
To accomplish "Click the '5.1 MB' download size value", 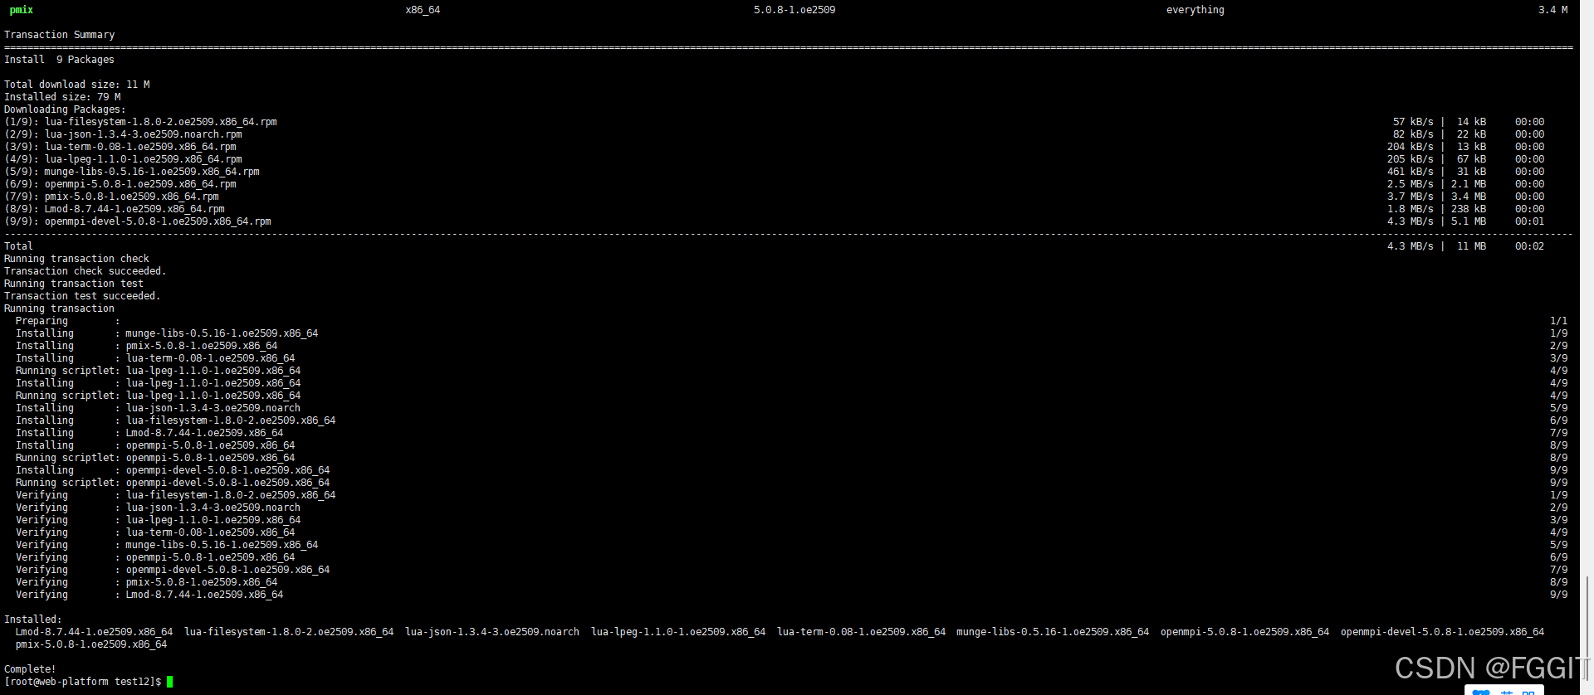I will coord(1469,221).
